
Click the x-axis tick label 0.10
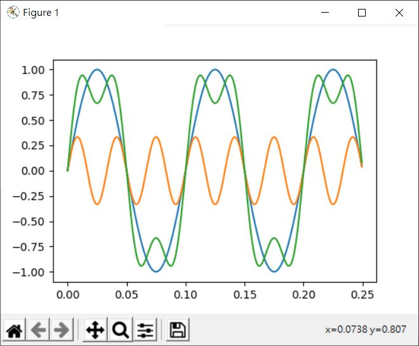tap(186, 295)
